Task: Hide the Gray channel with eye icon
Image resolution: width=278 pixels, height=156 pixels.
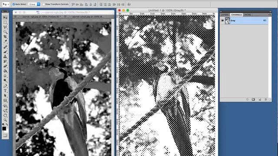Action: point(222,21)
